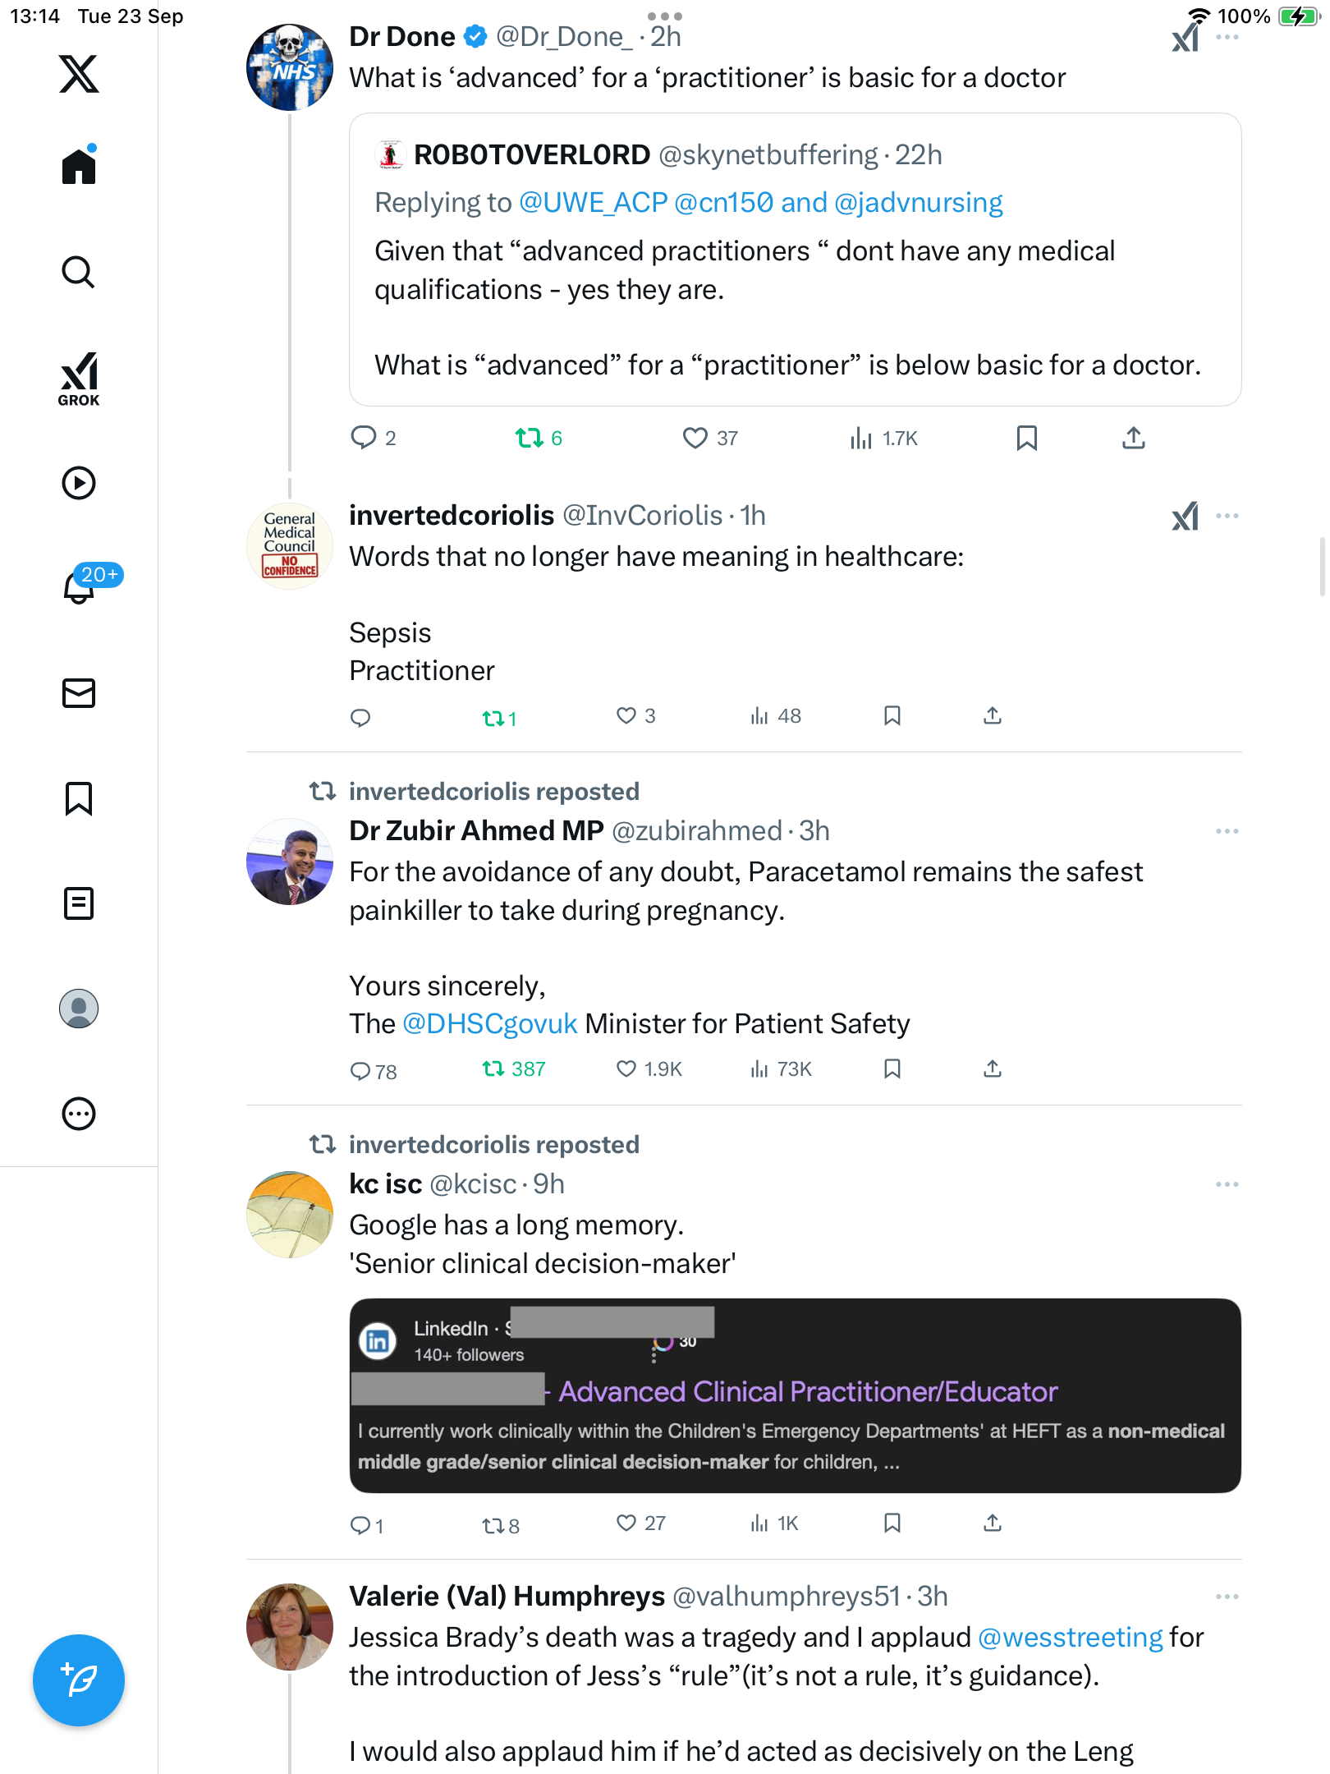Expand the sidebar More menu
The height and width of the screenshot is (1774, 1330).
click(79, 1114)
